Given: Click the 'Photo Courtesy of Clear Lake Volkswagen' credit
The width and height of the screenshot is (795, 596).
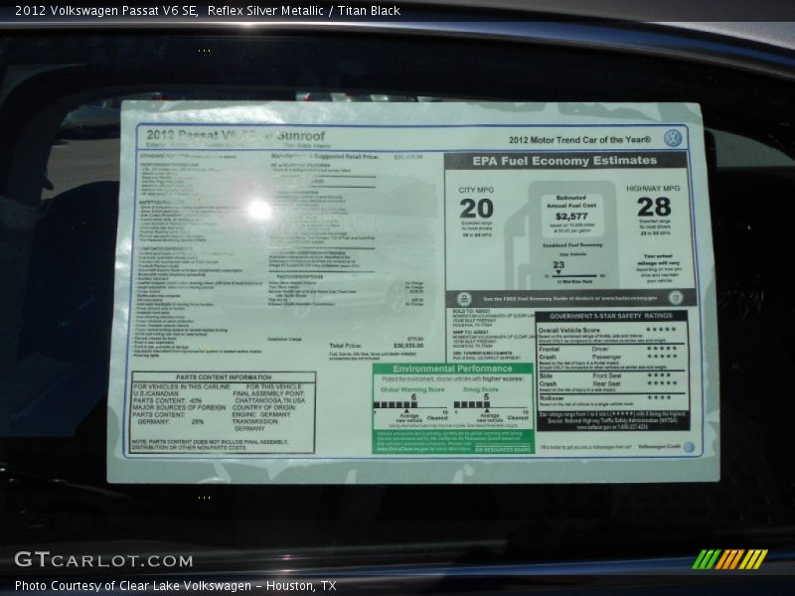Looking at the screenshot, I should [133, 586].
